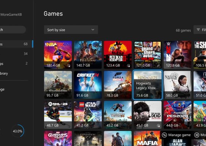Click the 68 games count text
The width and height of the screenshot is (206, 146).
[183, 30]
